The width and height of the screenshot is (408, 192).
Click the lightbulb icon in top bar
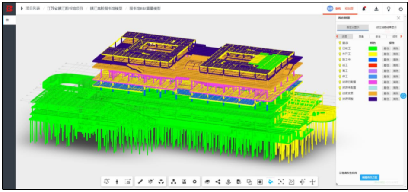tap(389, 9)
